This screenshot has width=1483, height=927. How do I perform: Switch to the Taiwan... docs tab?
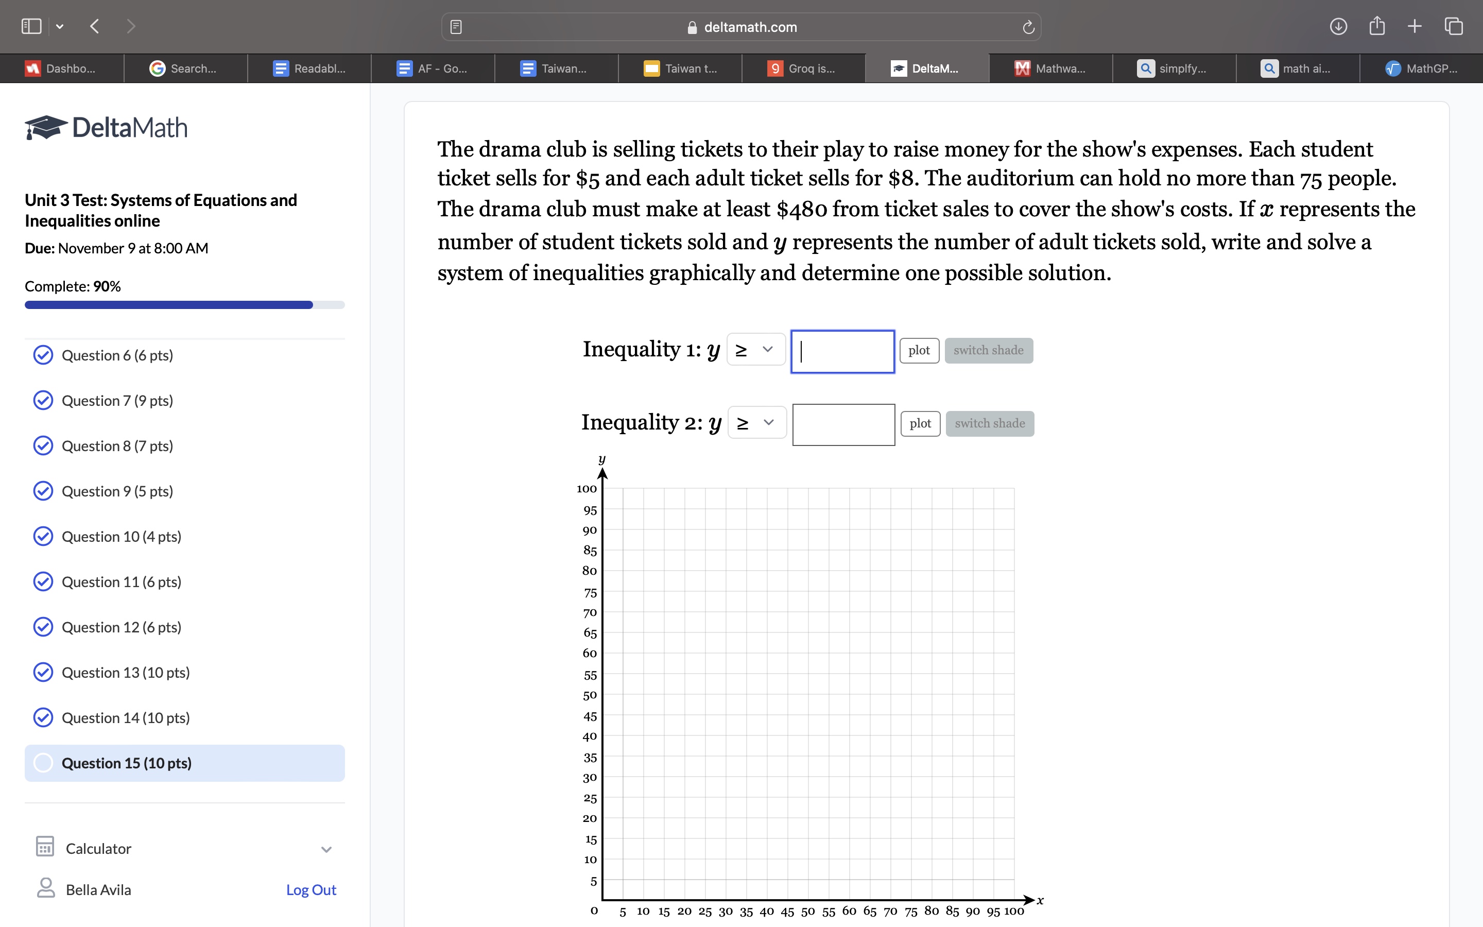[557, 68]
